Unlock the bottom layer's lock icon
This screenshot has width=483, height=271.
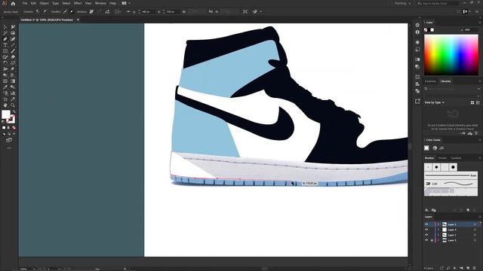432,240
